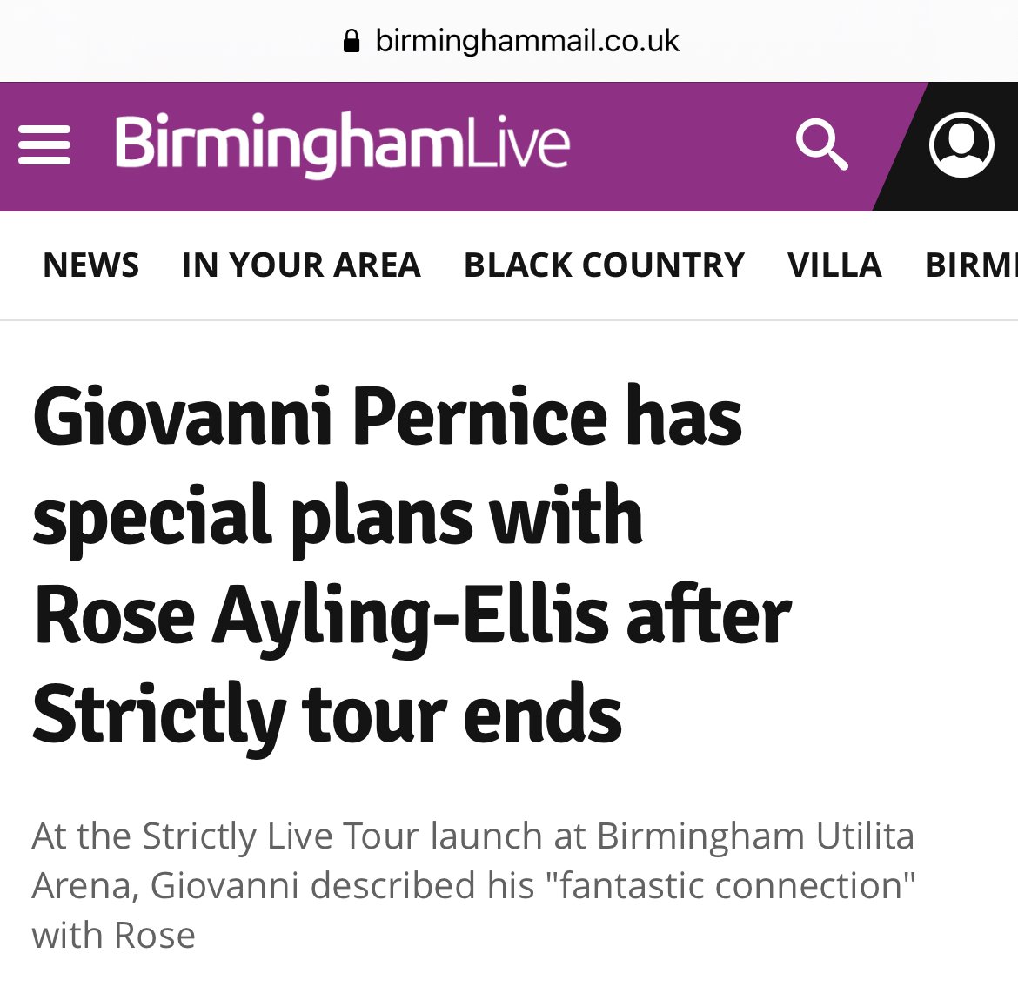Open the partially visible BIRM… nav item

971,265
